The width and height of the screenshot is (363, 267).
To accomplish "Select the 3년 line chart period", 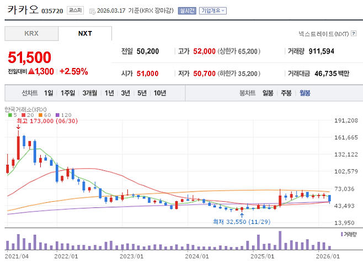I will coord(126,93).
